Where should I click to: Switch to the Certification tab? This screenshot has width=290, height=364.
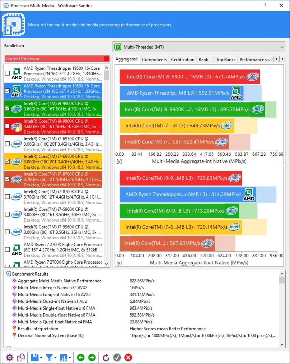tap(183, 59)
